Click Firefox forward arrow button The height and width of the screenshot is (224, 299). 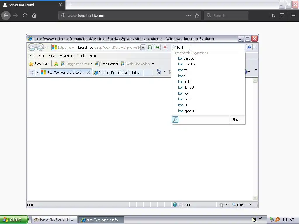[15, 16]
